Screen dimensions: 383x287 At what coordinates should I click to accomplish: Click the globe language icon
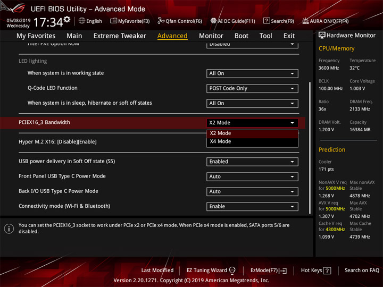click(82, 21)
